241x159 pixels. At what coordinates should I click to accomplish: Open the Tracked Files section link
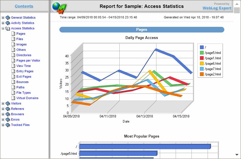[20, 125]
